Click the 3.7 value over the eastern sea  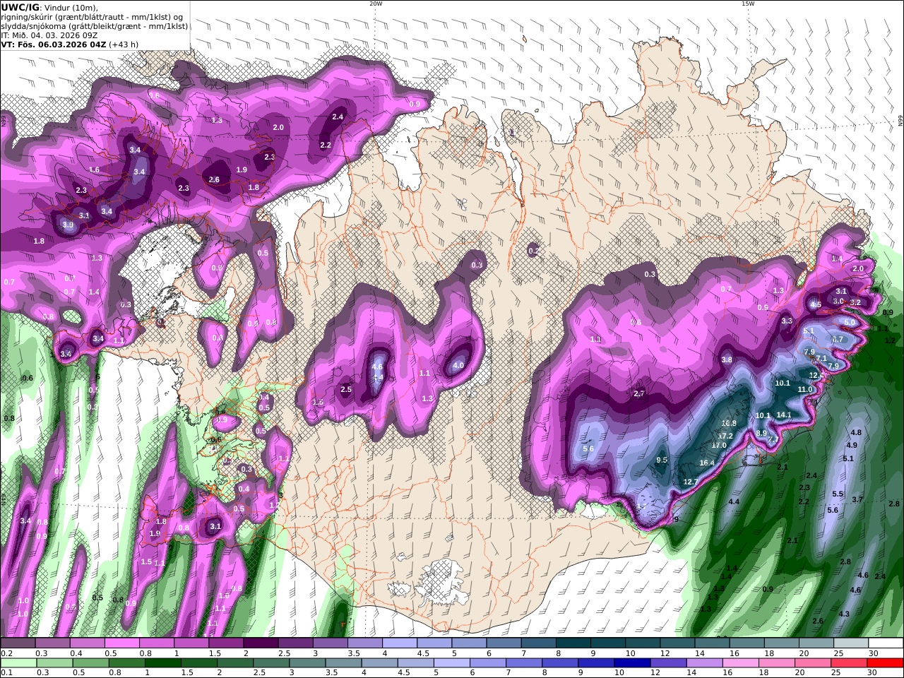pyautogui.click(x=857, y=499)
